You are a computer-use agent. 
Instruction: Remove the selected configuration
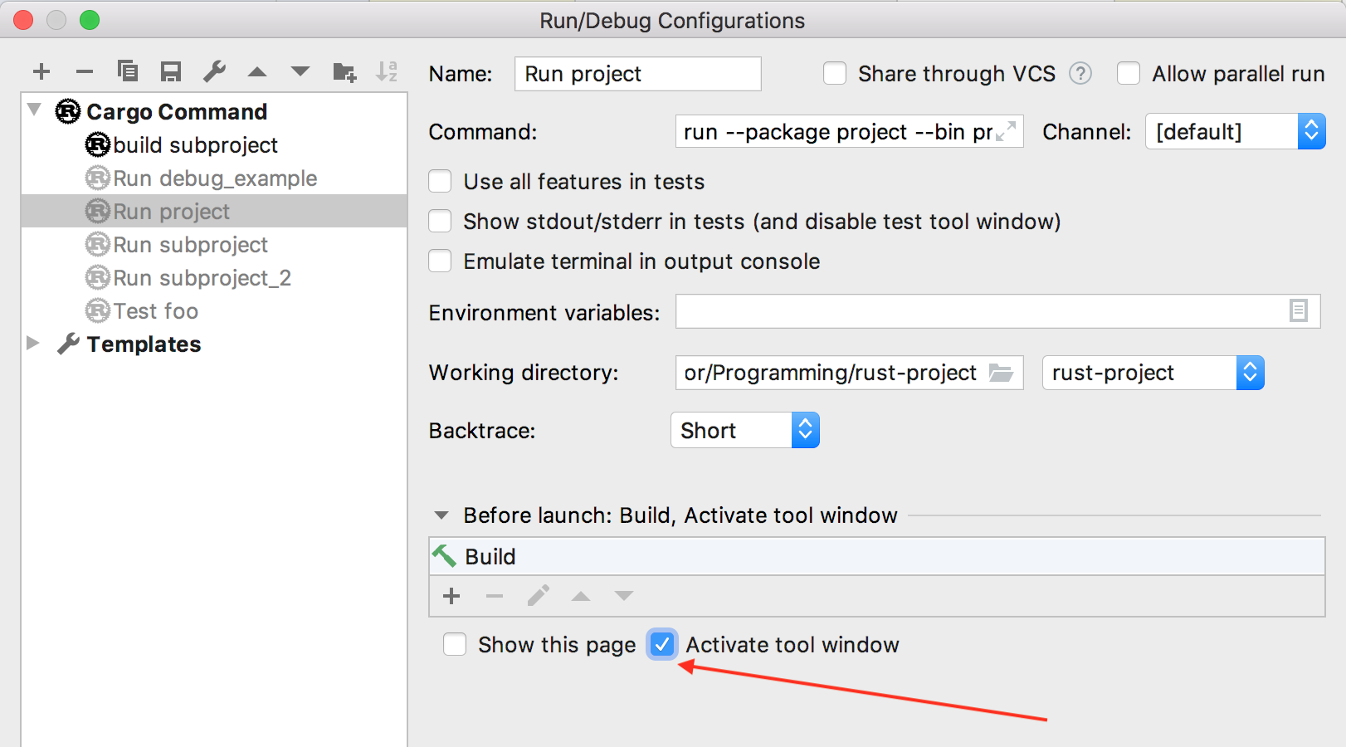tap(85, 71)
